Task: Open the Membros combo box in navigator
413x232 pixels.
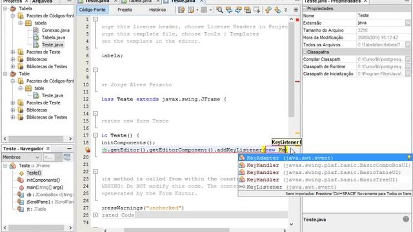Action: click(21, 157)
